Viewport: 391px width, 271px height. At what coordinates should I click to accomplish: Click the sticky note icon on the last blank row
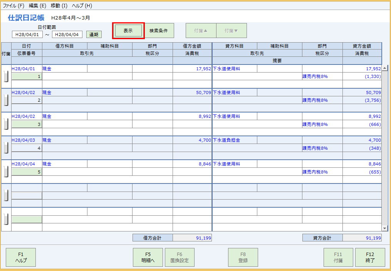[5, 218]
